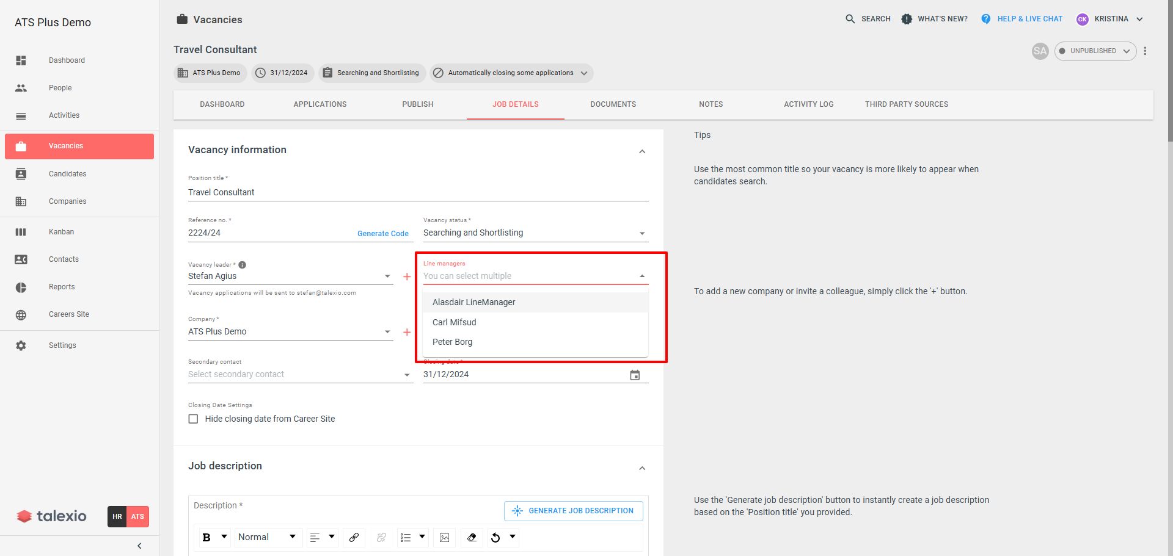Click the Generate Code link
The width and height of the screenshot is (1173, 556).
[x=383, y=234]
